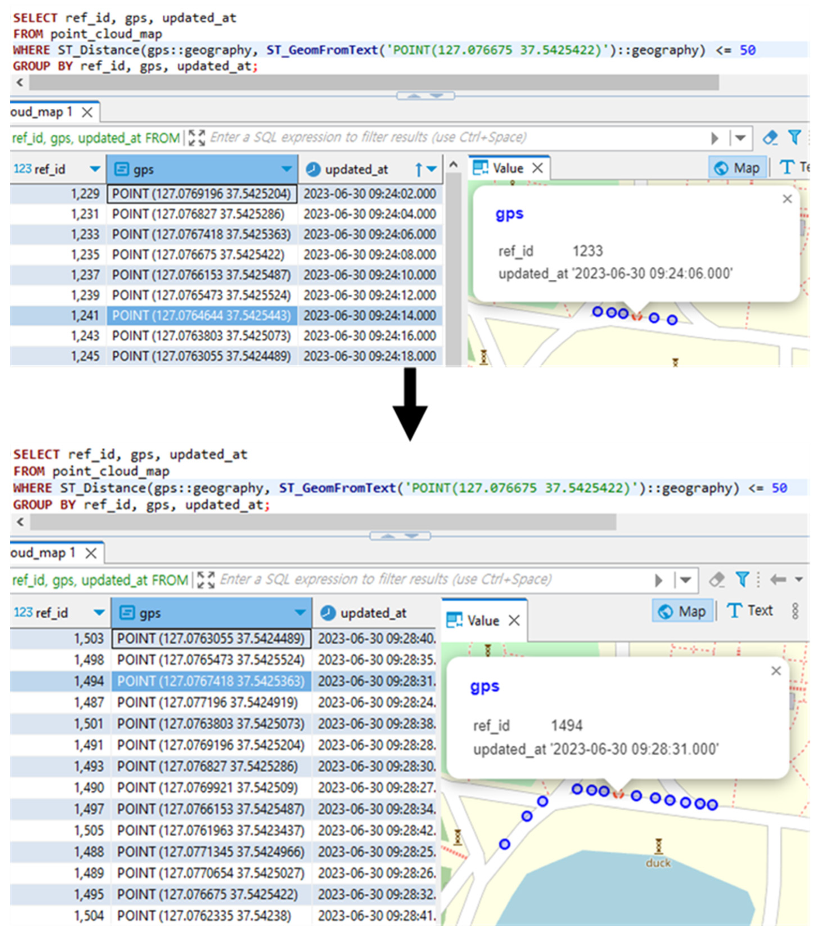822x932 pixels.
Task: Open the ref_id column dropdown in the upper grid
Action: (x=95, y=169)
